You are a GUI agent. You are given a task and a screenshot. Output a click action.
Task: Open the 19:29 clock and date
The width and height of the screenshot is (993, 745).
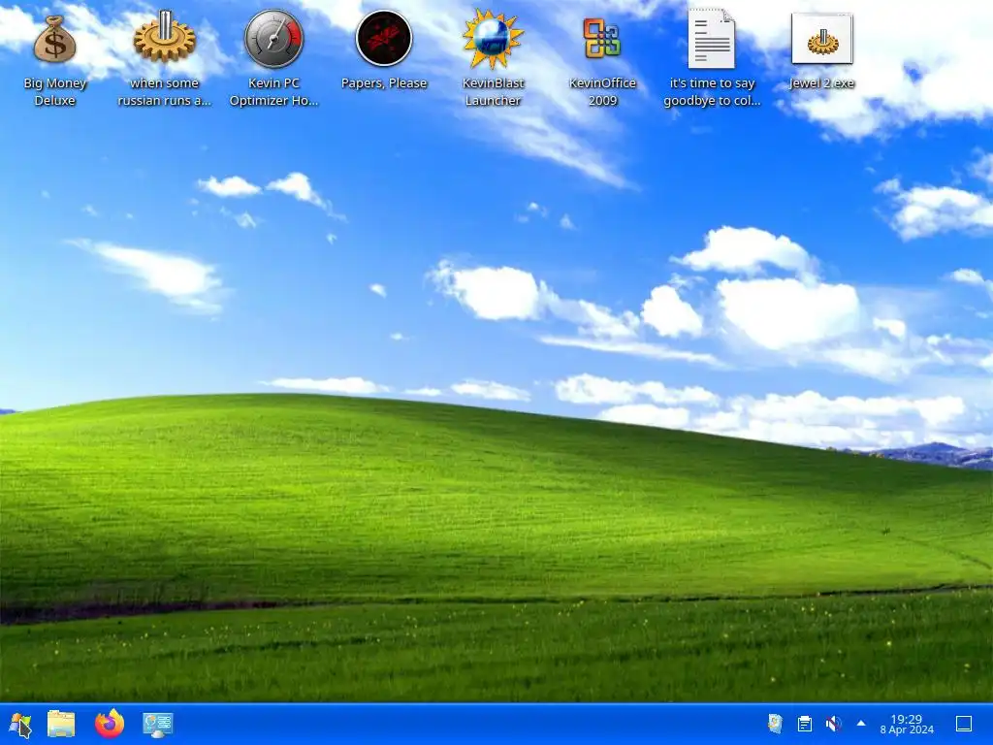[x=907, y=724]
